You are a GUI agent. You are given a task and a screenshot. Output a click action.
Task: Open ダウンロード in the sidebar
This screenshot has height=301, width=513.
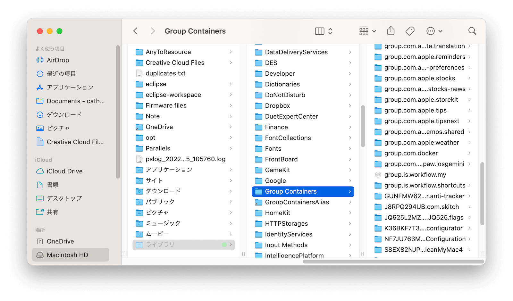point(71,114)
